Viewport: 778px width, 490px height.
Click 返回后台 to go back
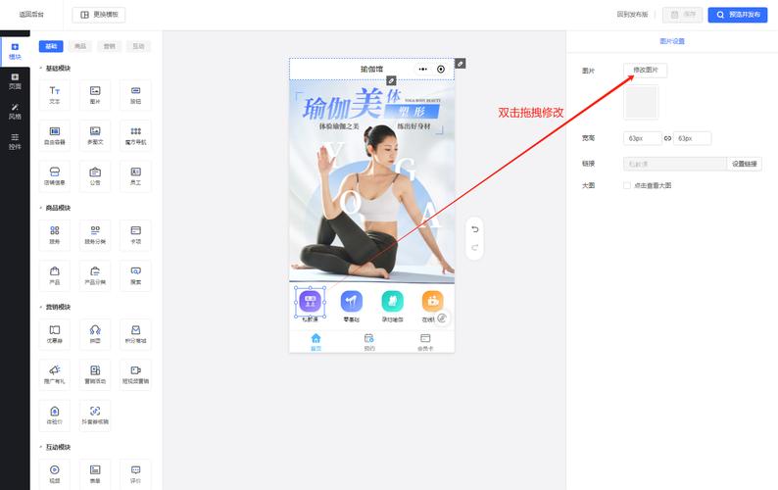31,15
